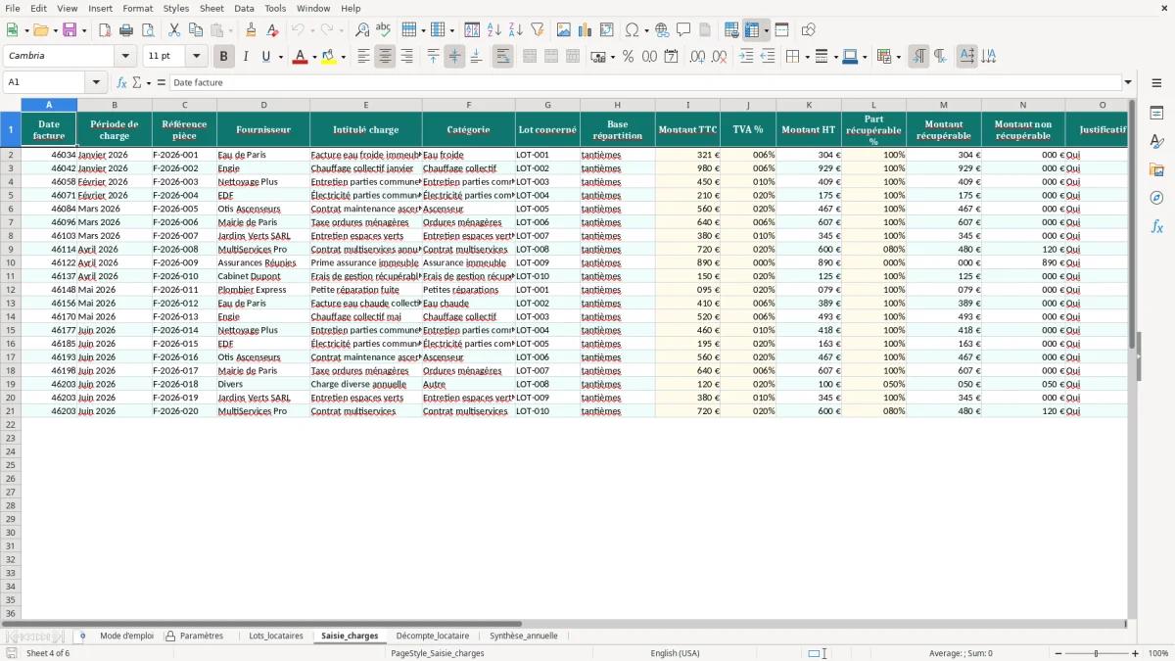Sort ascending

[x=493, y=30]
